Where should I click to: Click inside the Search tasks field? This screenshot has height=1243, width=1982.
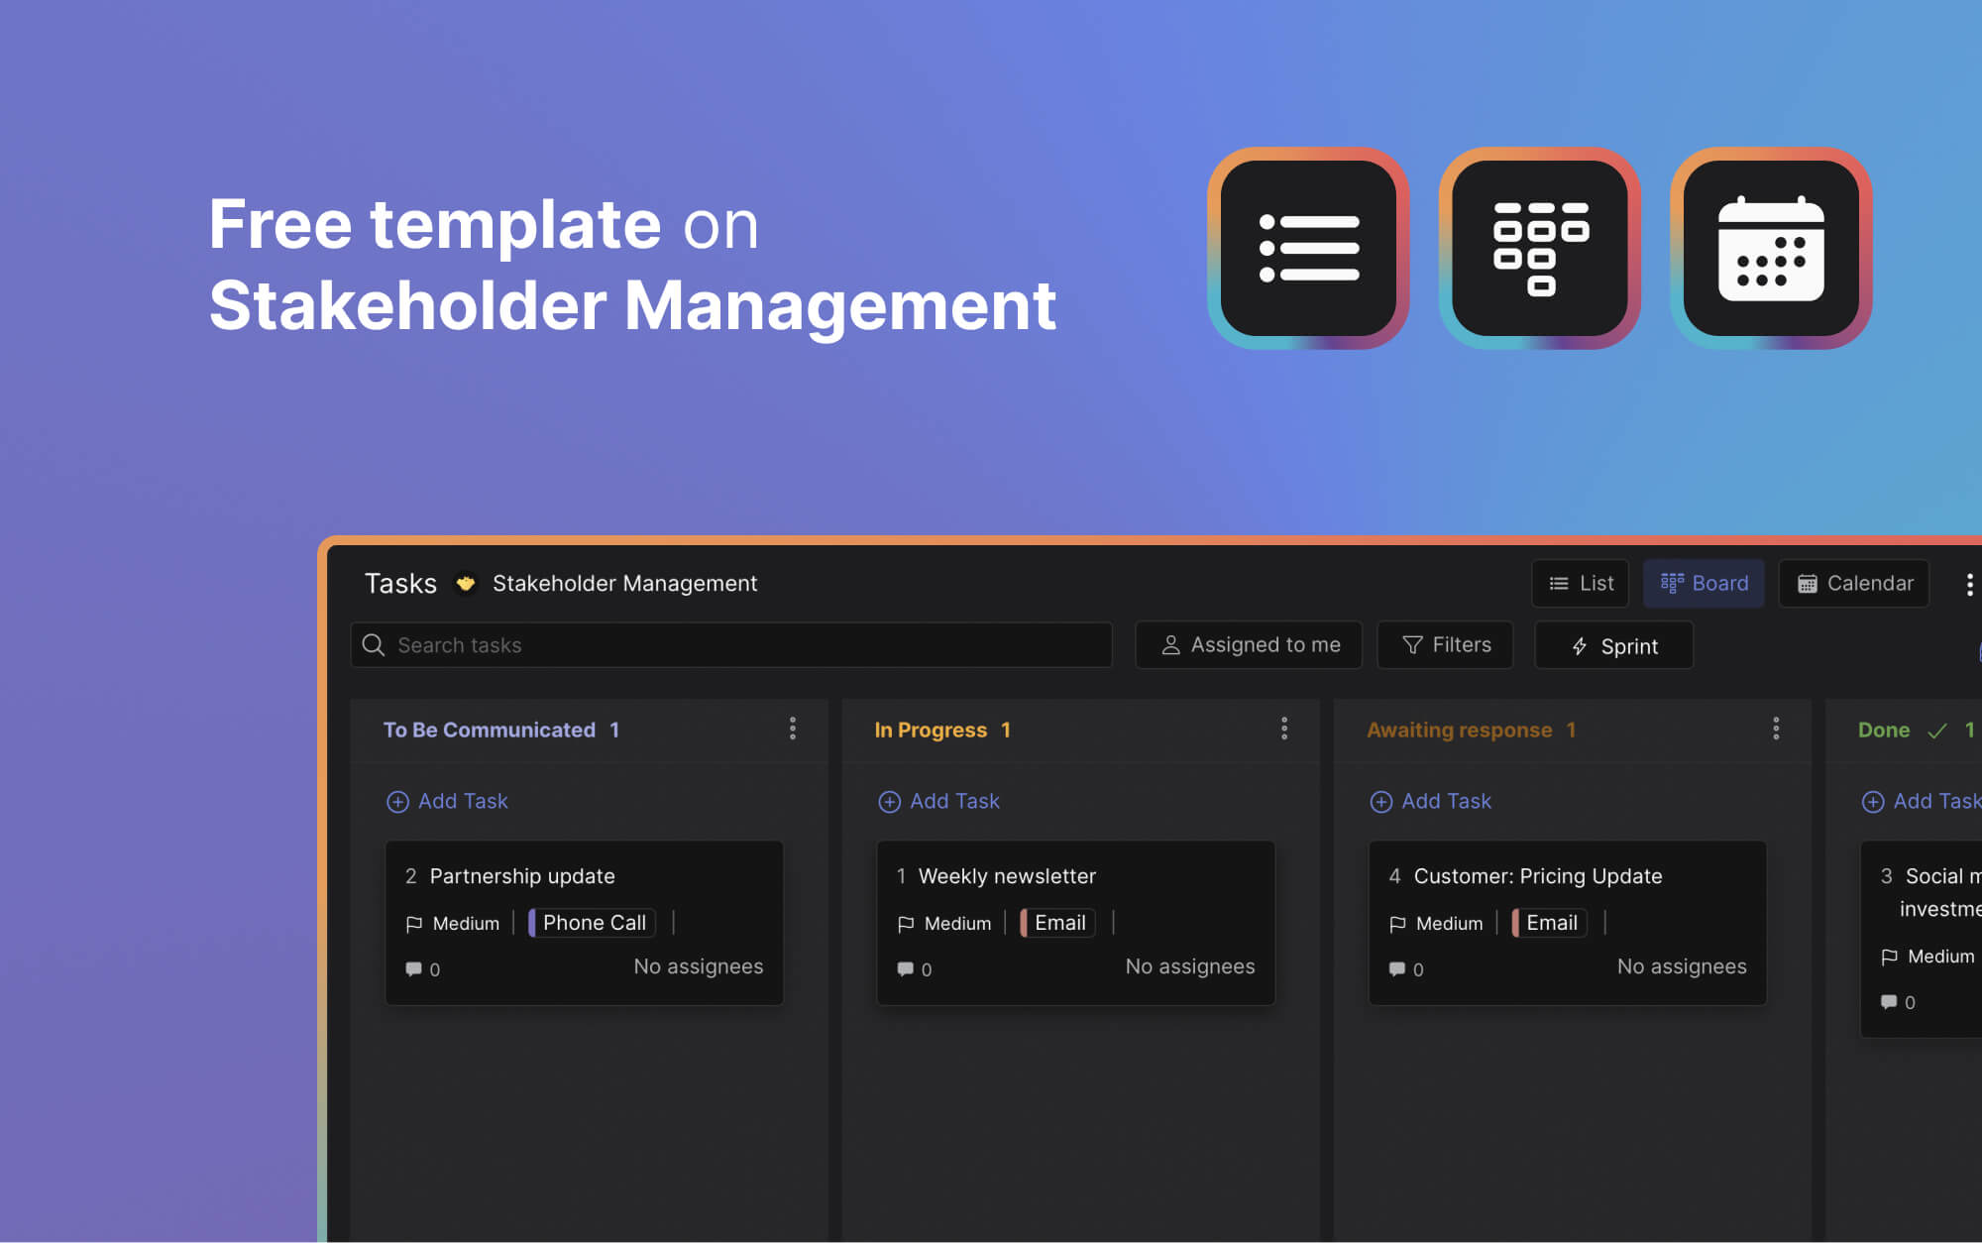(694, 644)
